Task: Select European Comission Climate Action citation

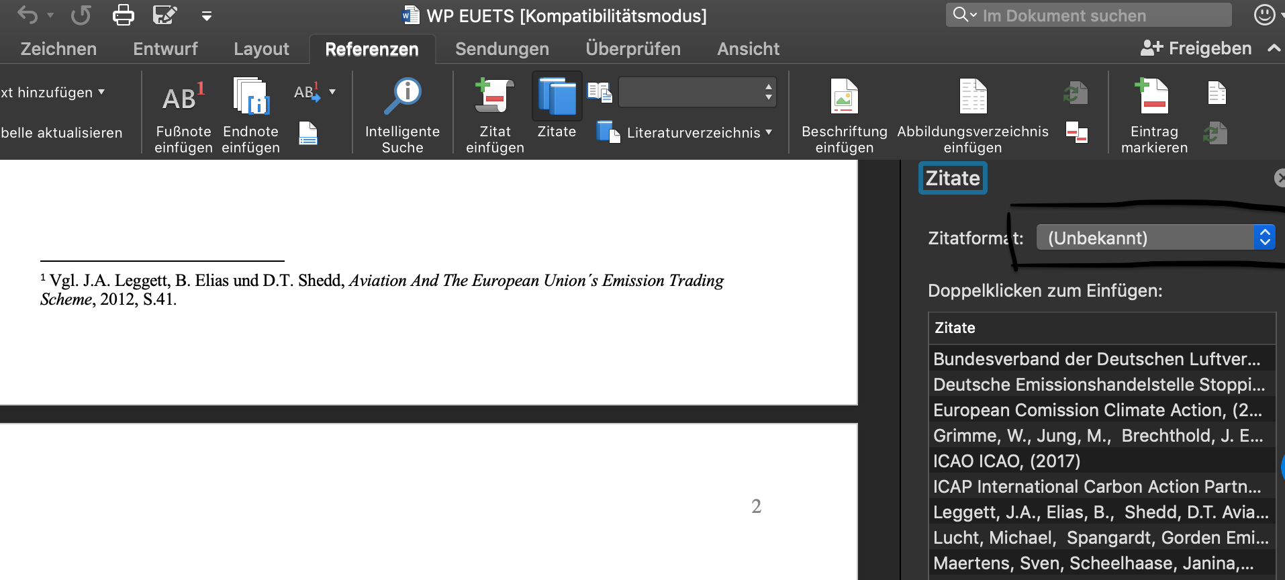Action: (x=1102, y=410)
